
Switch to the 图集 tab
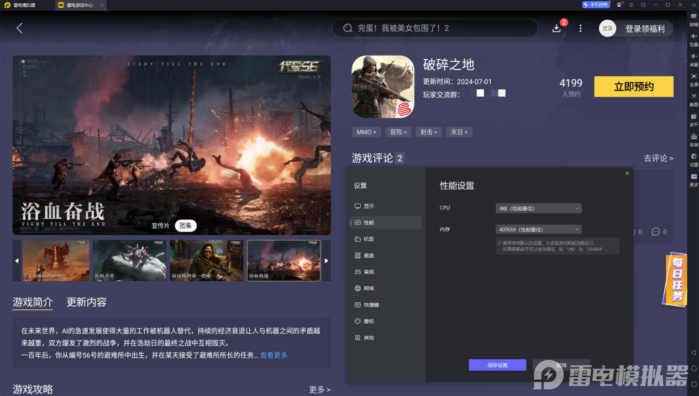click(x=186, y=226)
